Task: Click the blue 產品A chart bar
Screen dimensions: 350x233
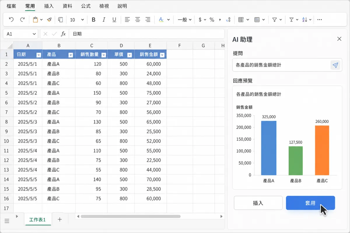Action: coord(269,148)
